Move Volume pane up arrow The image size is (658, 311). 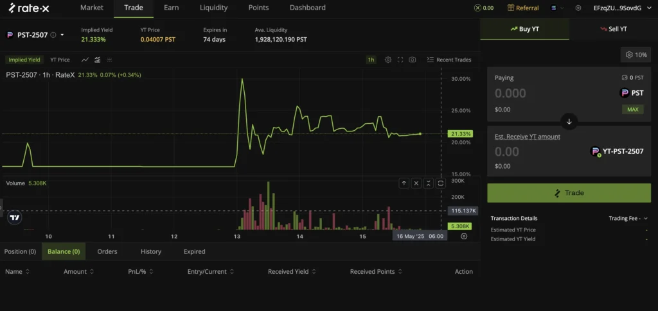click(404, 183)
